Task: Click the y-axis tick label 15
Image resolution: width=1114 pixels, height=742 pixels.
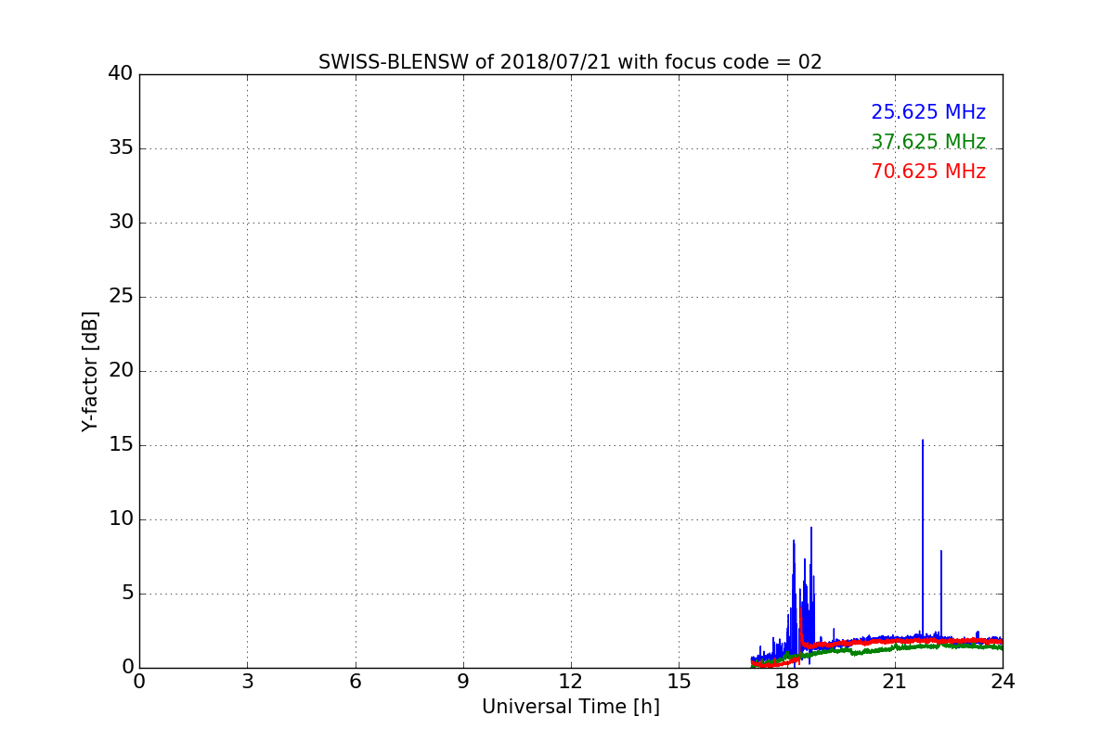Action: click(121, 445)
